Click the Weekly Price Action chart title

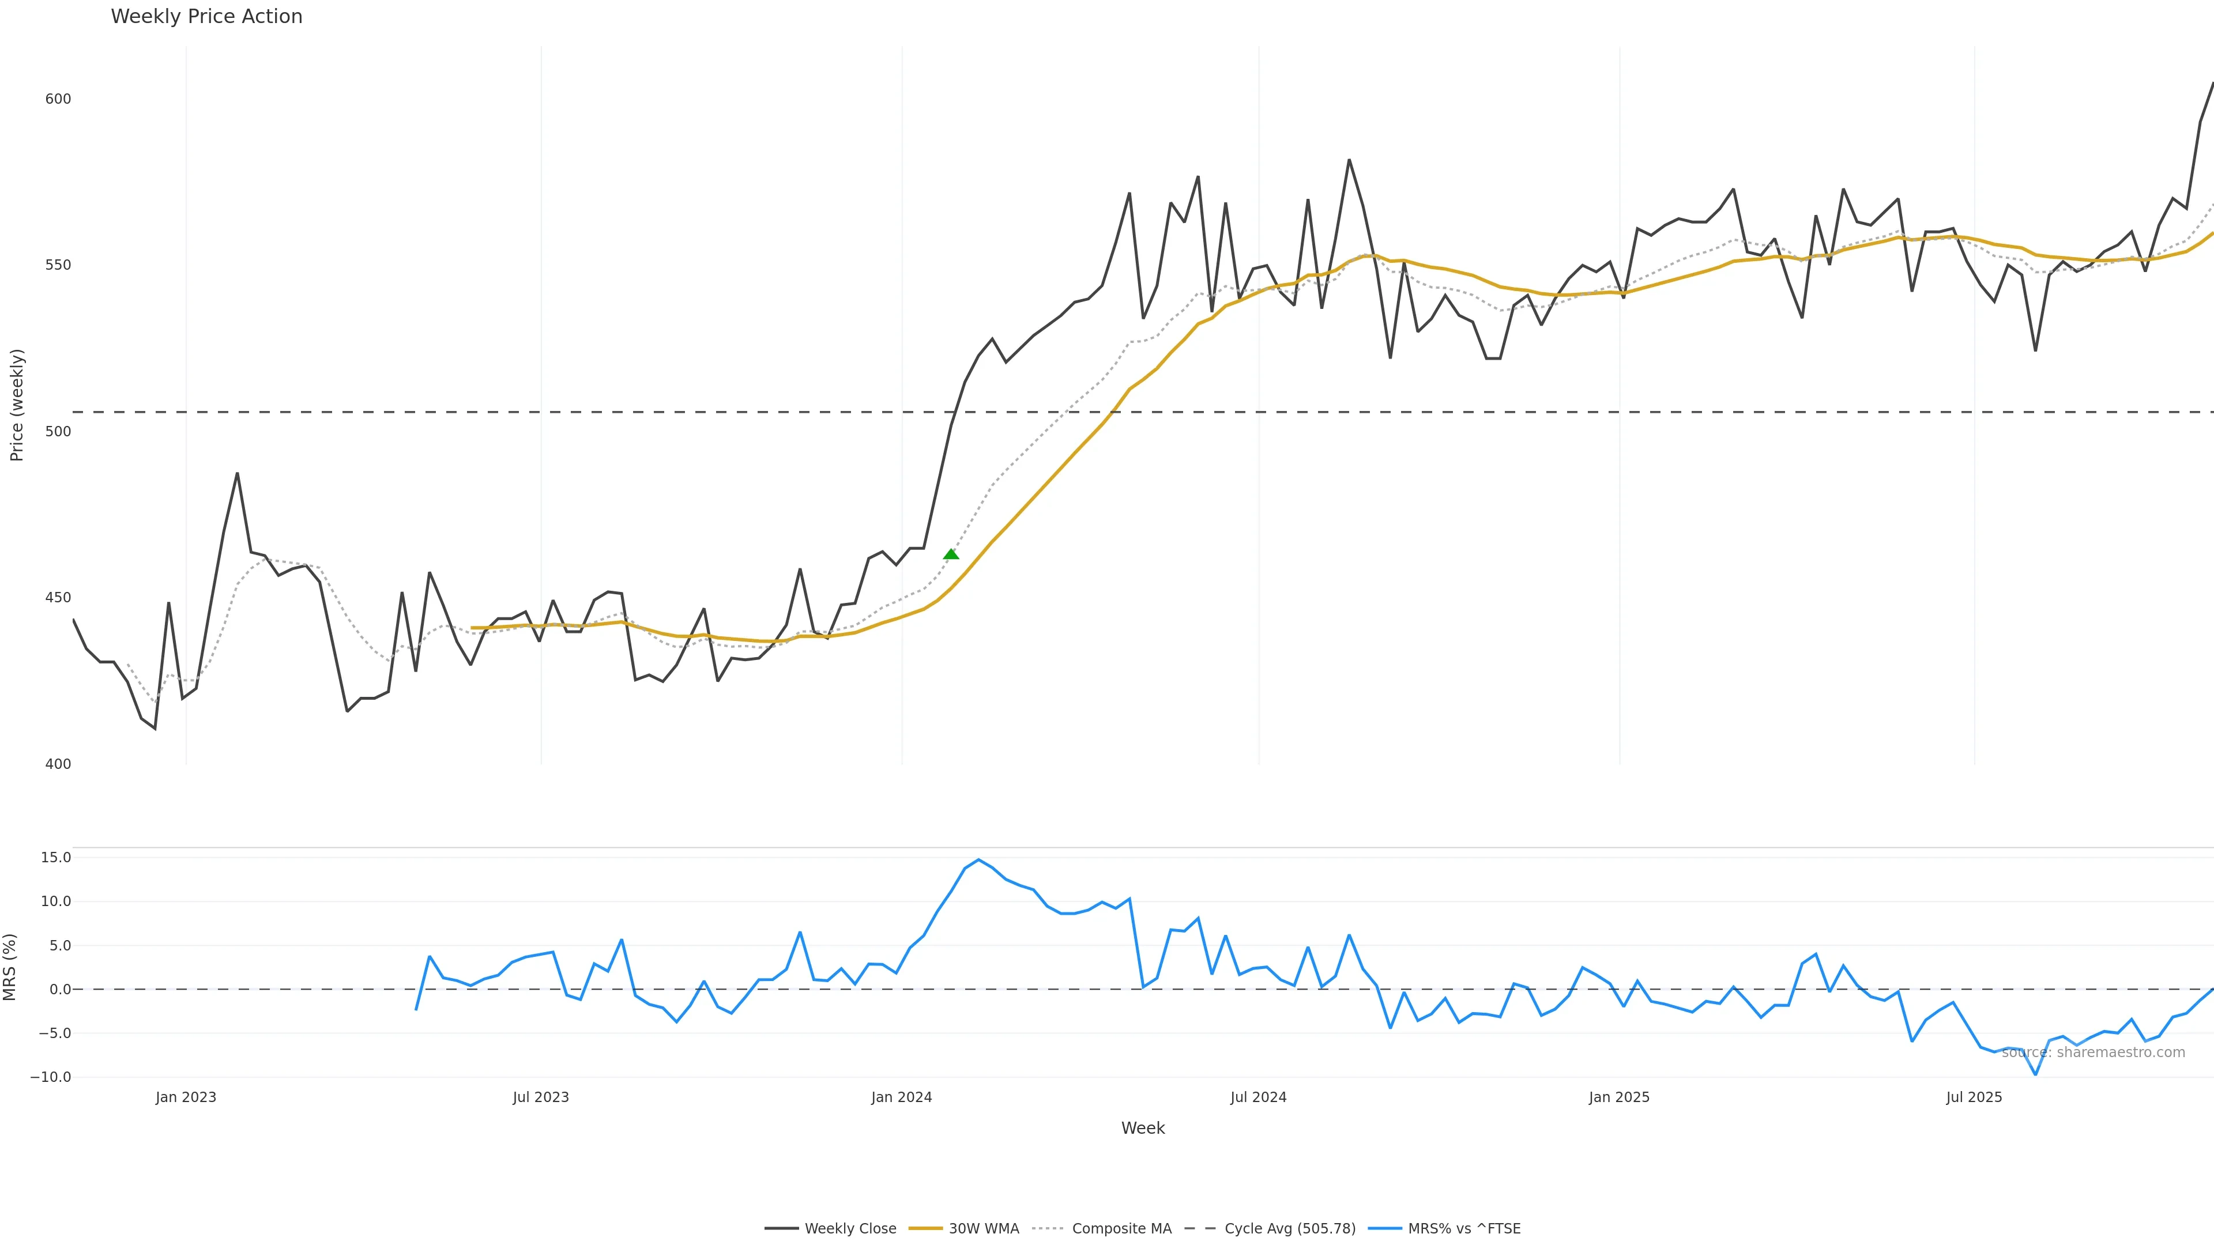pyautogui.click(x=206, y=16)
